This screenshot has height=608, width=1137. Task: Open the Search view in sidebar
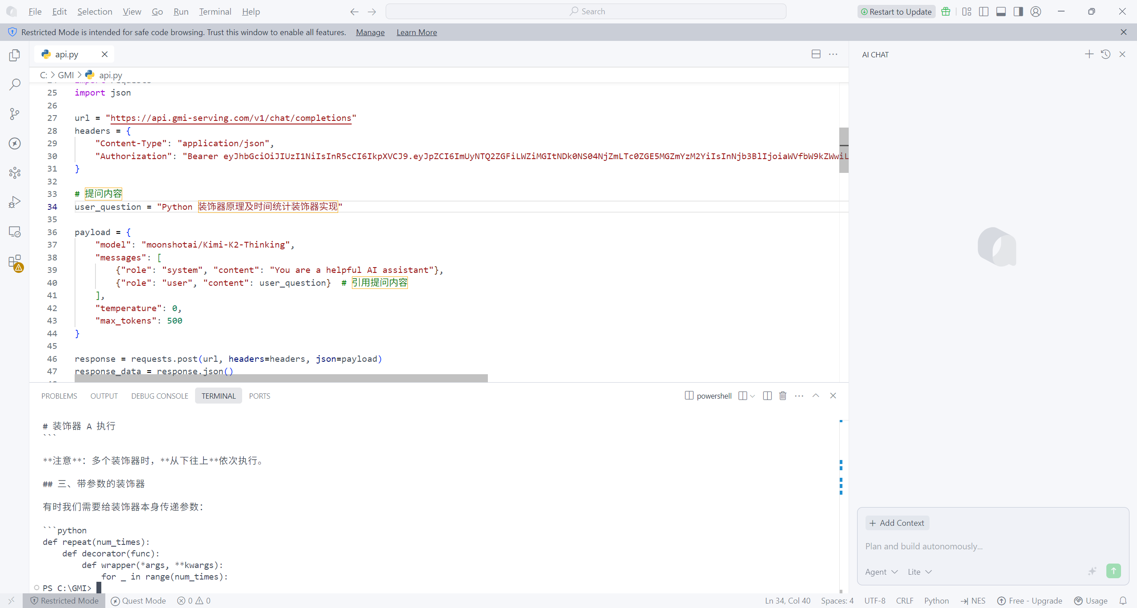pos(15,84)
